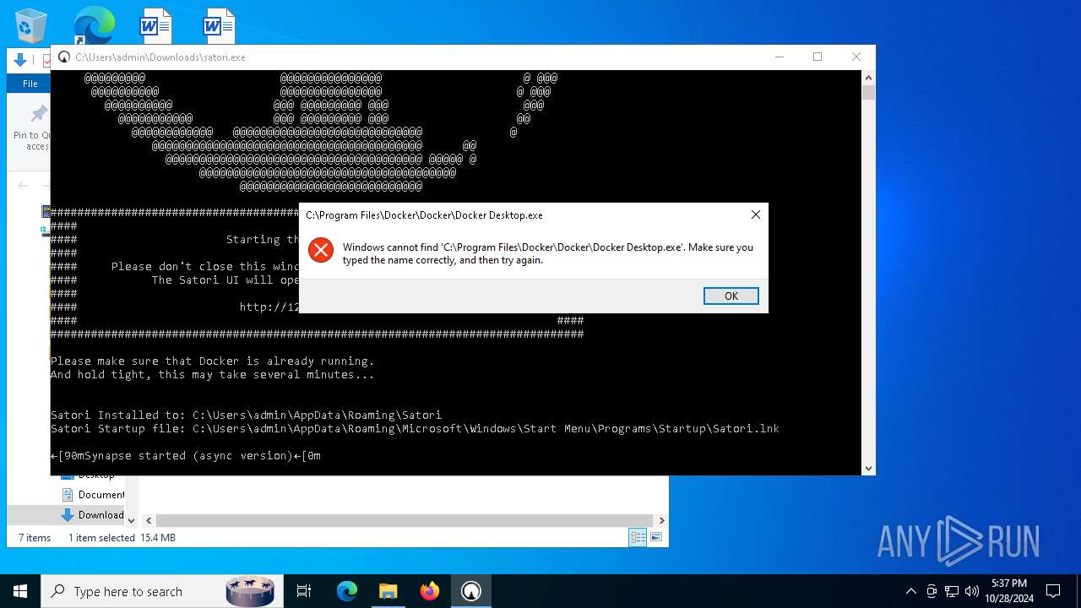The width and height of the screenshot is (1081, 608).
Task: Click OK in the Docker error dialog
Action: click(731, 296)
